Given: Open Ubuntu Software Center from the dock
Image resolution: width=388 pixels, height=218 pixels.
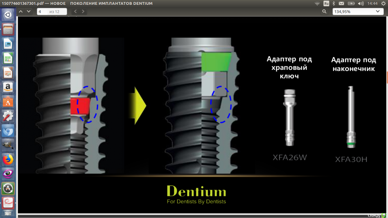Looking at the screenshot, I should [8, 101].
